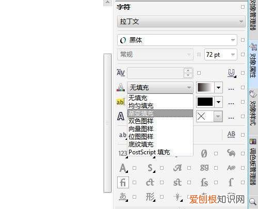
Task: Switch to the 对象管理器 docker tab
Action: pos(253,15)
